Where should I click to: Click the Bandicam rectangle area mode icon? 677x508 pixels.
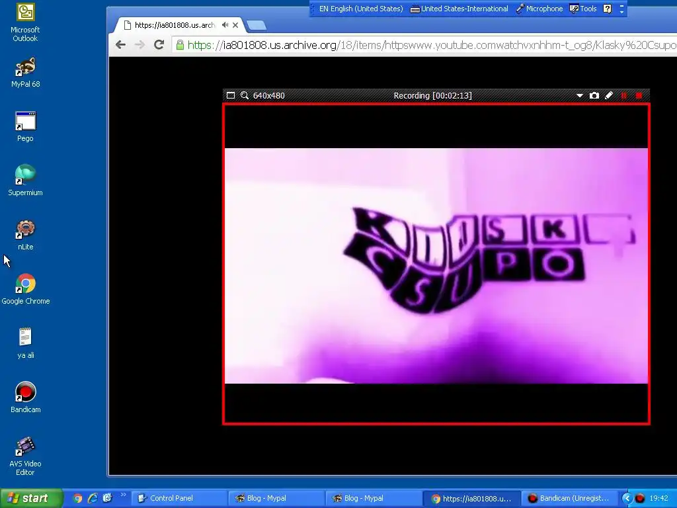pos(231,95)
